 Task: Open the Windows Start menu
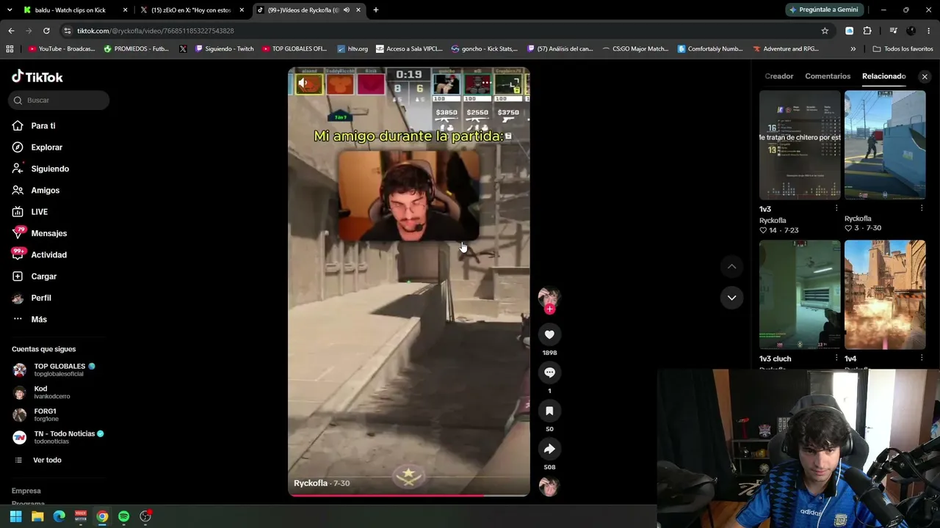(x=15, y=516)
